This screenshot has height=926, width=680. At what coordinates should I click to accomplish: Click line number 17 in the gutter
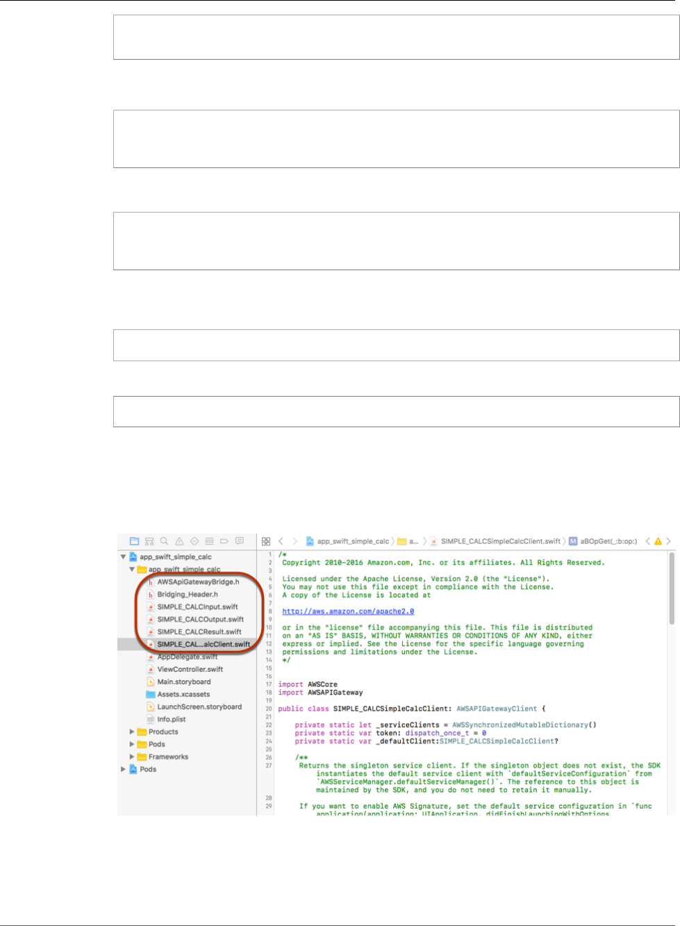click(x=269, y=685)
